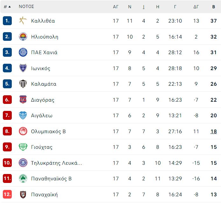Open the Διαγόρας team page link

[43, 100]
